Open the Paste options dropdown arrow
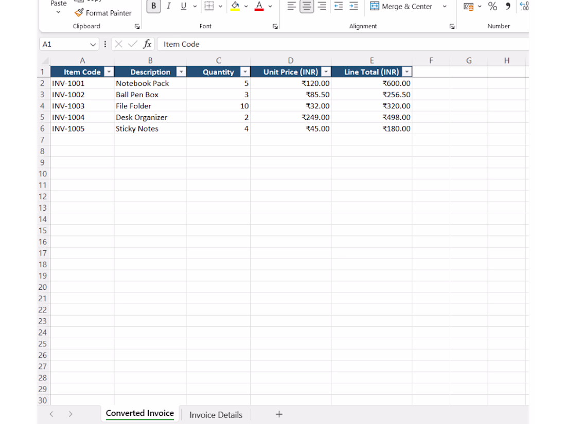566x424 pixels. pos(59,13)
